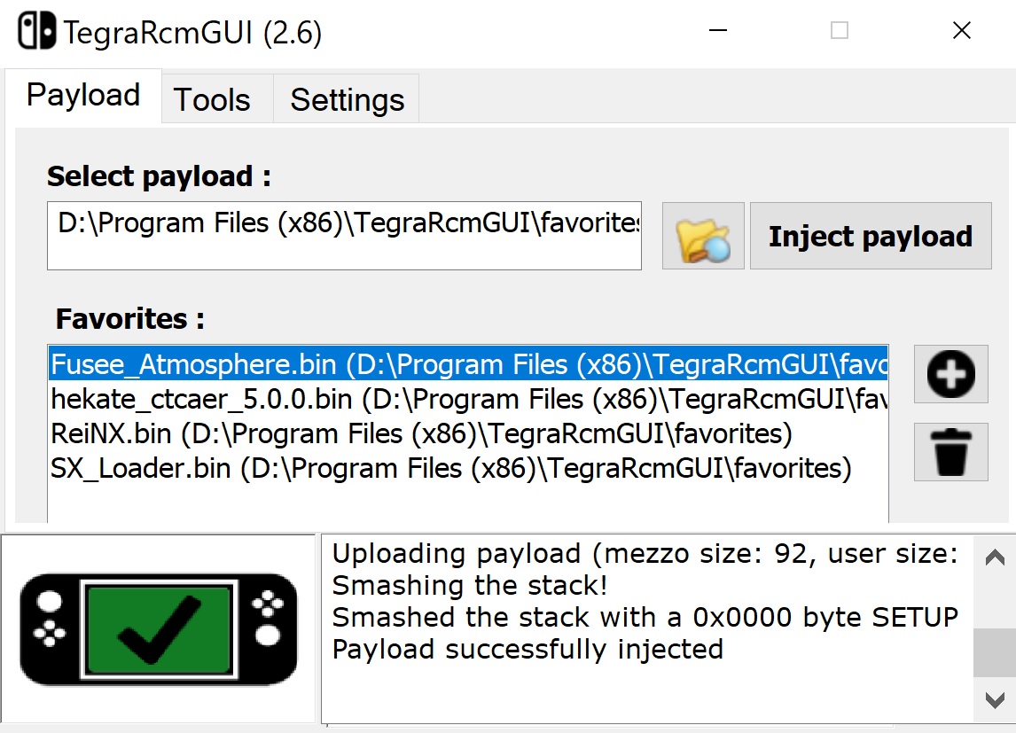
Task: Choose hekate_ctcaer_5.0.0.bin from favorites
Action: coord(468,399)
